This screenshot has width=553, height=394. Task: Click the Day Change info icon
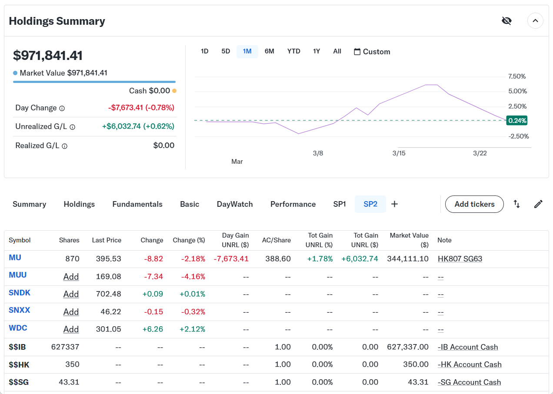tap(62, 108)
